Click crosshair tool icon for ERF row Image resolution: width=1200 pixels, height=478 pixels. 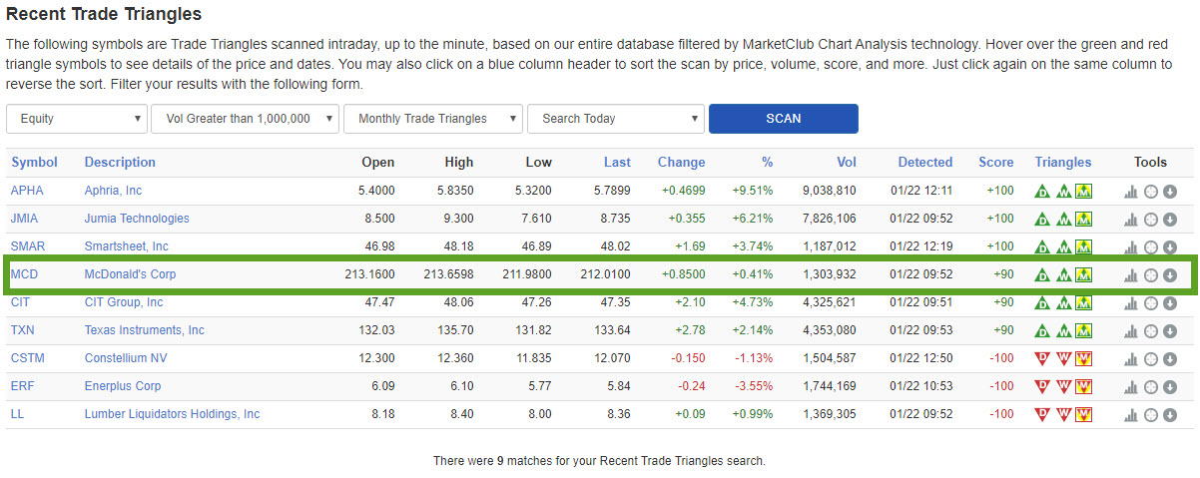pyautogui.click(x=1151, y=387)
